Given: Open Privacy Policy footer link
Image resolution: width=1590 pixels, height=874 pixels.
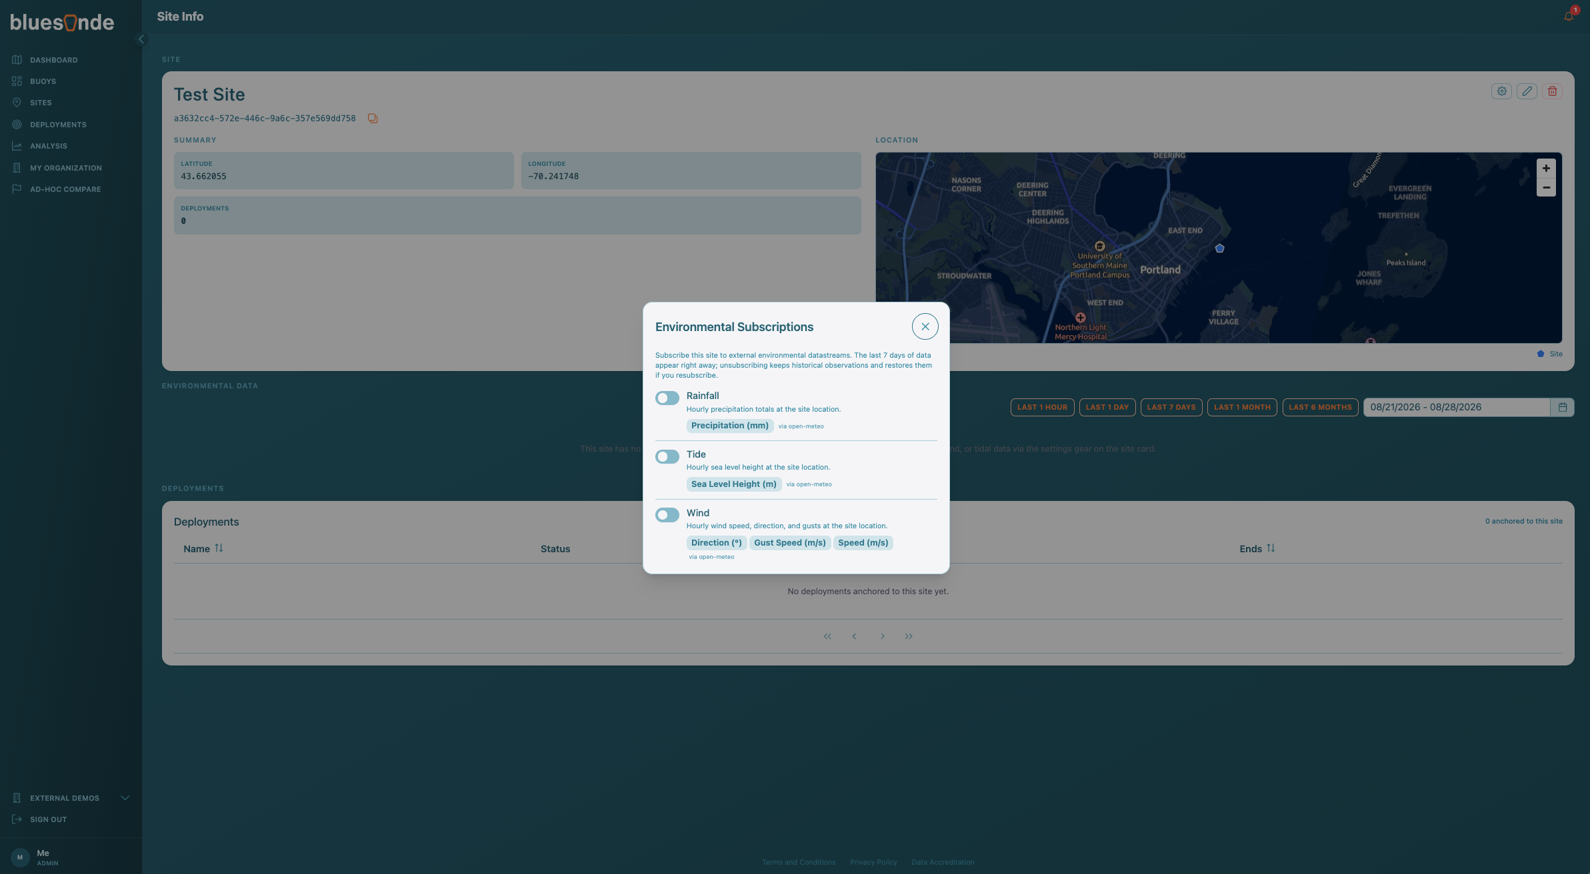Looking at the screenshot, I should (x=873, y=862).
